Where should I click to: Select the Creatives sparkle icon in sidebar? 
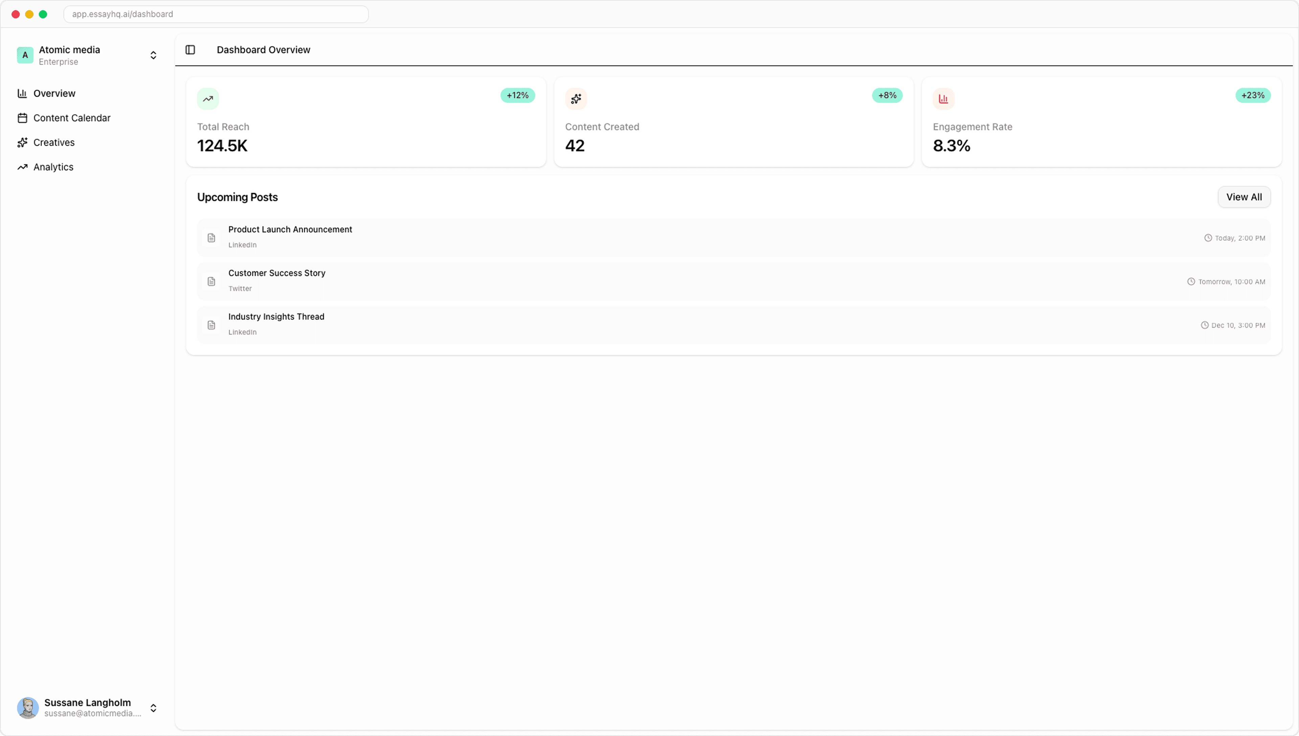[x=22, y=142]
